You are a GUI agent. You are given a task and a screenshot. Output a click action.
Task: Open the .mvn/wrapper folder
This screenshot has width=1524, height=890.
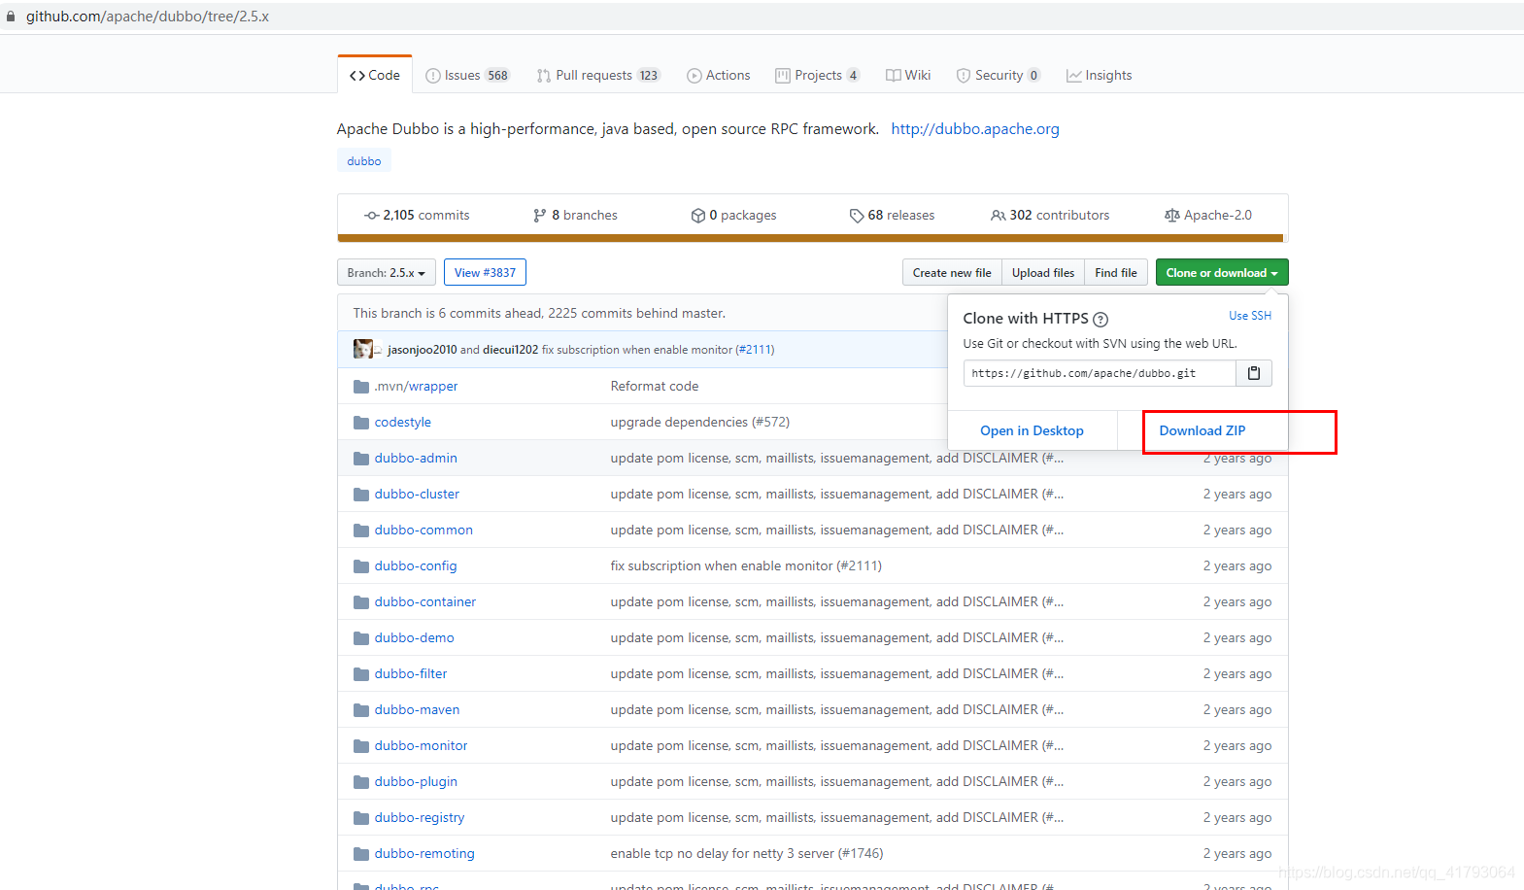pos(416,386)
